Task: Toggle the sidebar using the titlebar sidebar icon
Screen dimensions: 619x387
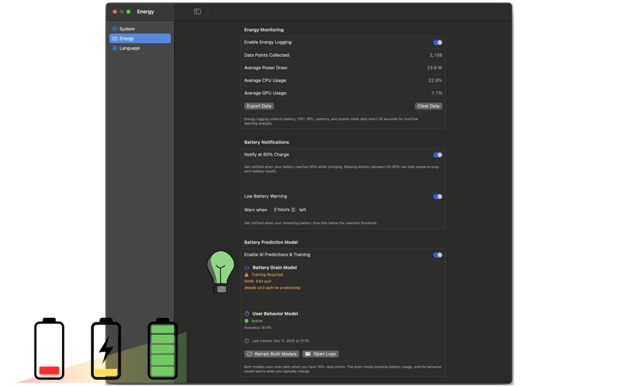Action: click(x=196, y=11)
